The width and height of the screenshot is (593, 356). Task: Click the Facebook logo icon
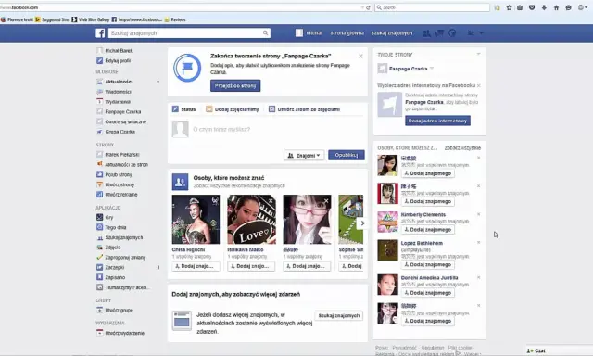[100, 33]
